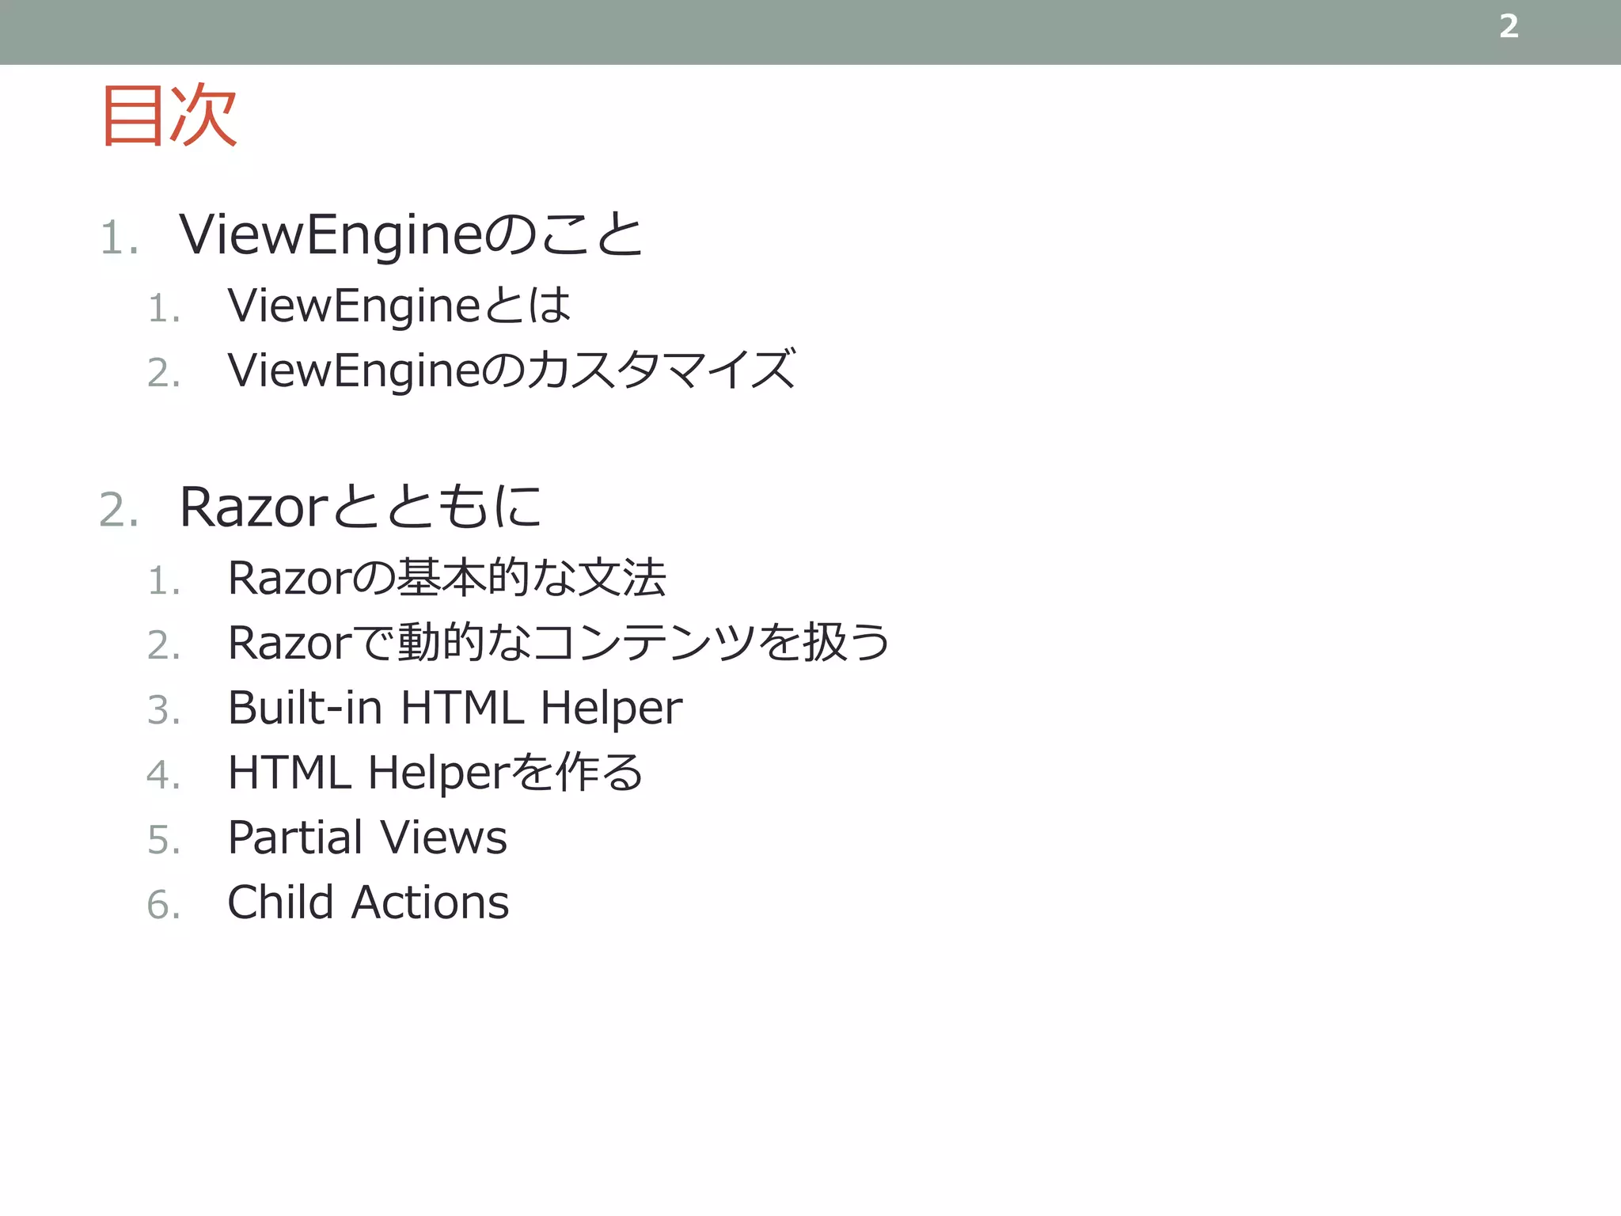Click the number 5 before Partial Views
Image resolution: width=1621 pixels, height=1216 pixels.
[x=163, y=840]
